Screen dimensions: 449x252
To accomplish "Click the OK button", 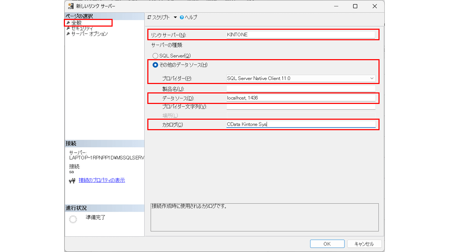I will (x=327, y=244).
